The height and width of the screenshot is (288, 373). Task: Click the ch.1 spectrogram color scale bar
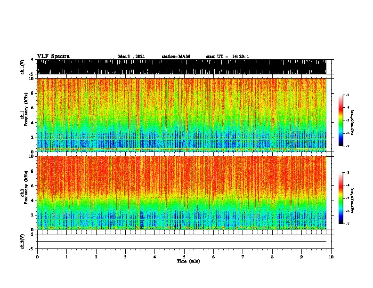341,120
